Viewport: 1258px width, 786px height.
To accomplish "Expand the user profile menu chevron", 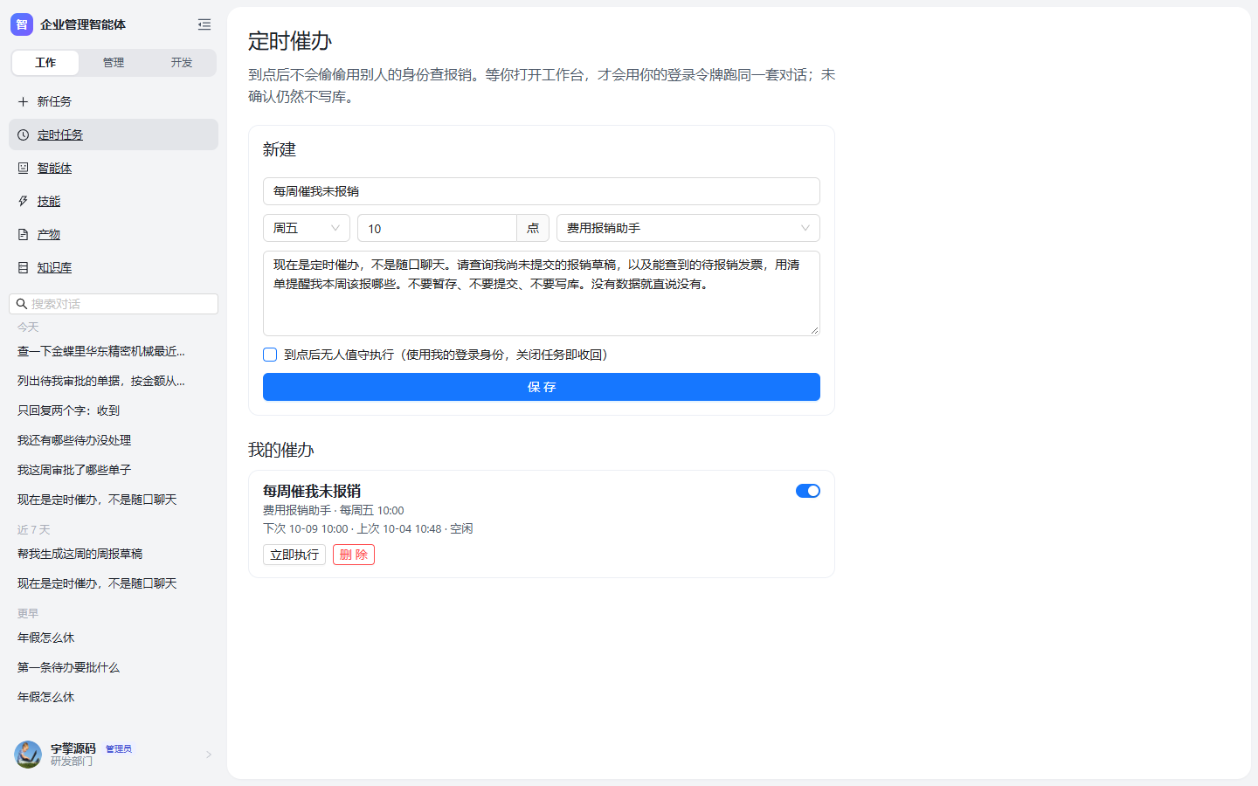I will (x=209, y=755).
